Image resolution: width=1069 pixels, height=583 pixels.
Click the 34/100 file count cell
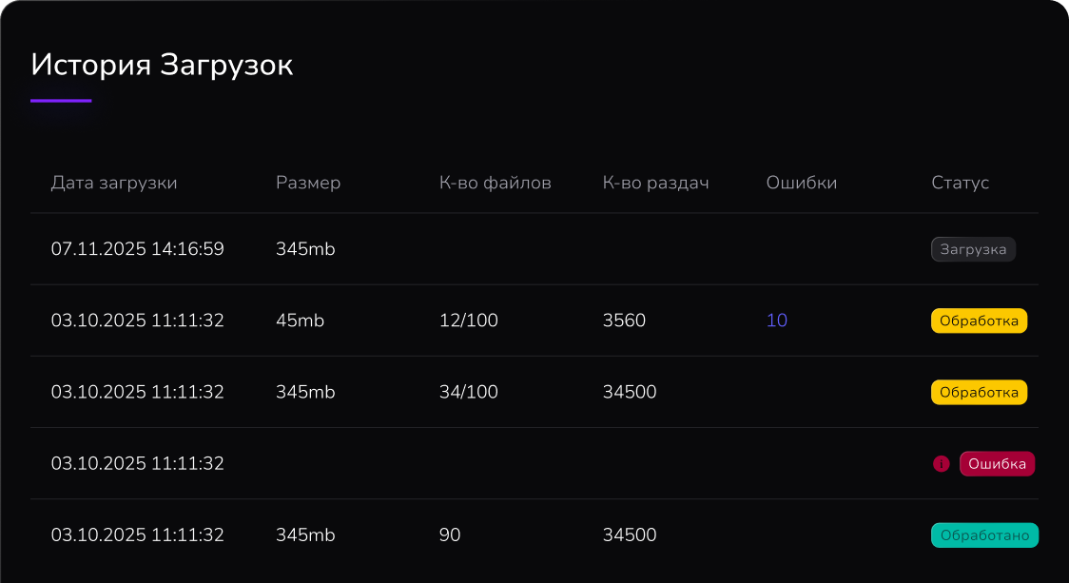(469, 392)
